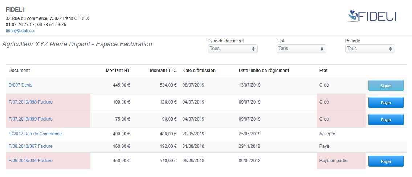Click the Payé status of F/08.2018/067
This screenshot has height=177, width=412.
coord(324,146)
